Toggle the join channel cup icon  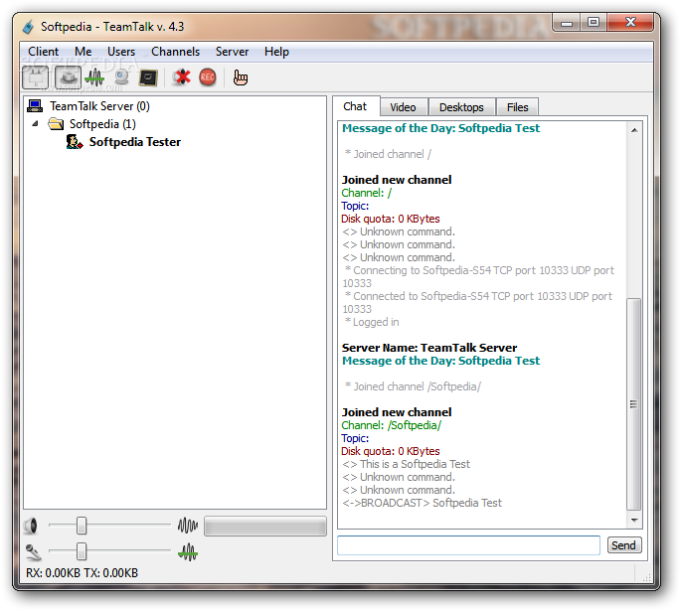[x=69, y=78]
